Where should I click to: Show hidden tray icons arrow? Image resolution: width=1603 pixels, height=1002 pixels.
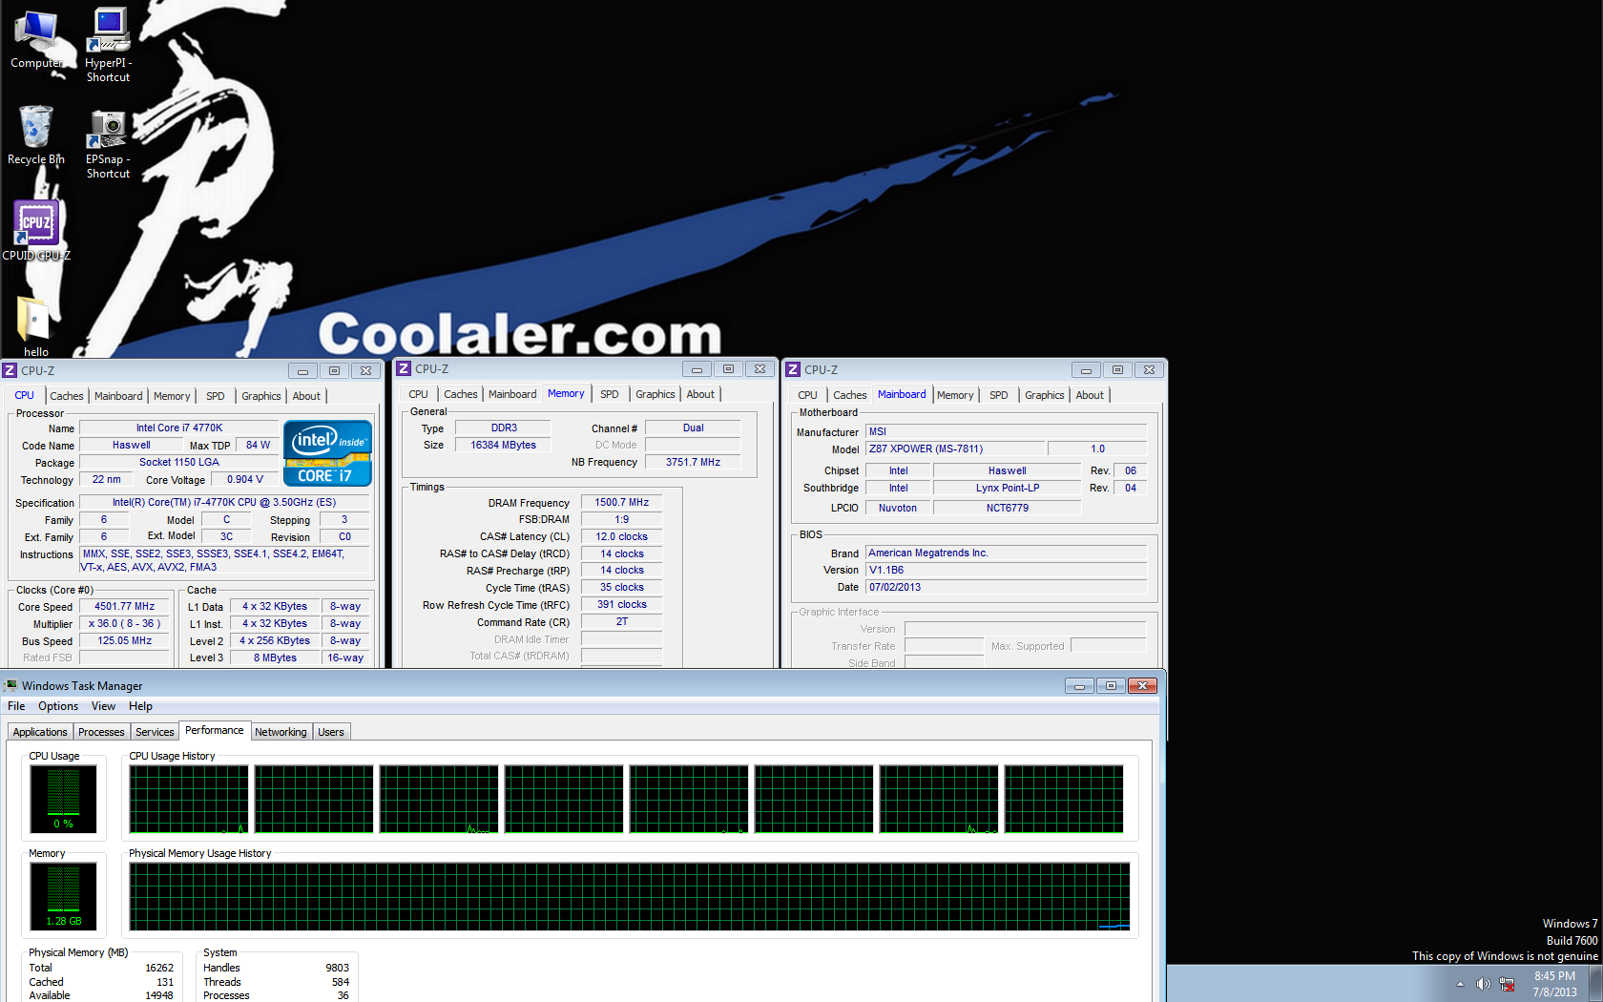point(1460,984)
